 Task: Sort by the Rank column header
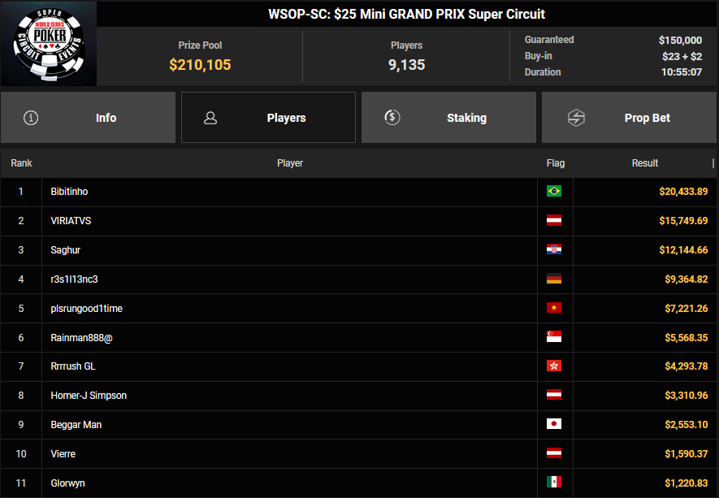(21, 163)
